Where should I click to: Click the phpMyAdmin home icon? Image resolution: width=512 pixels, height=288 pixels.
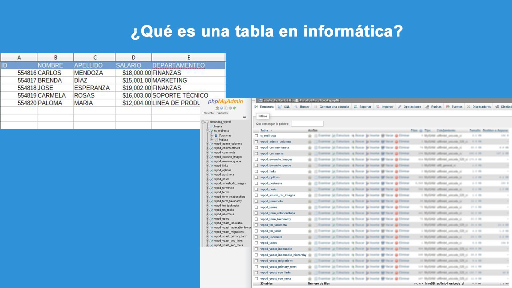[217, 108]
